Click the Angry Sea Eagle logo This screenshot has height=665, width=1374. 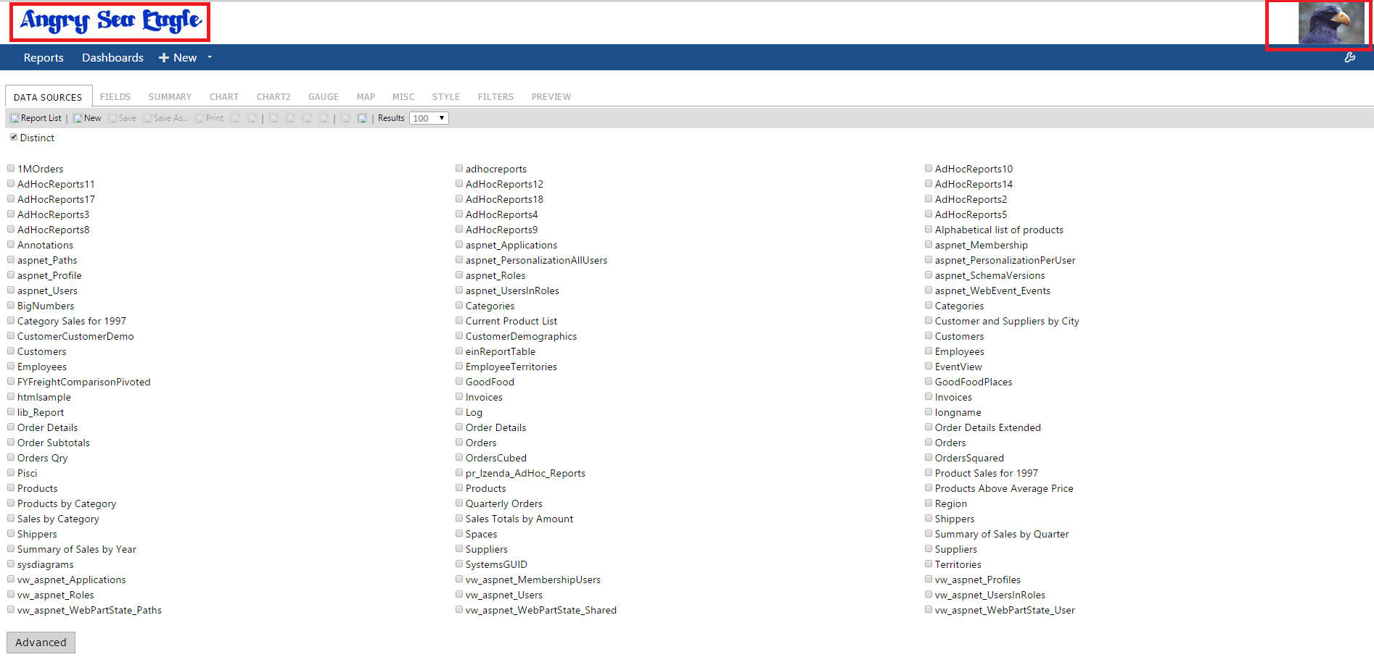point(110,22)
